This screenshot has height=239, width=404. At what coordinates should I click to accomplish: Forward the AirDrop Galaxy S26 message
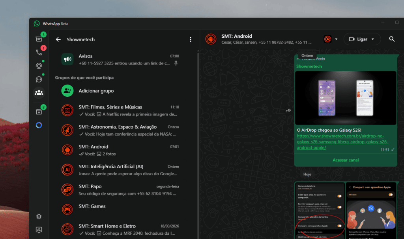click(288, 111)
